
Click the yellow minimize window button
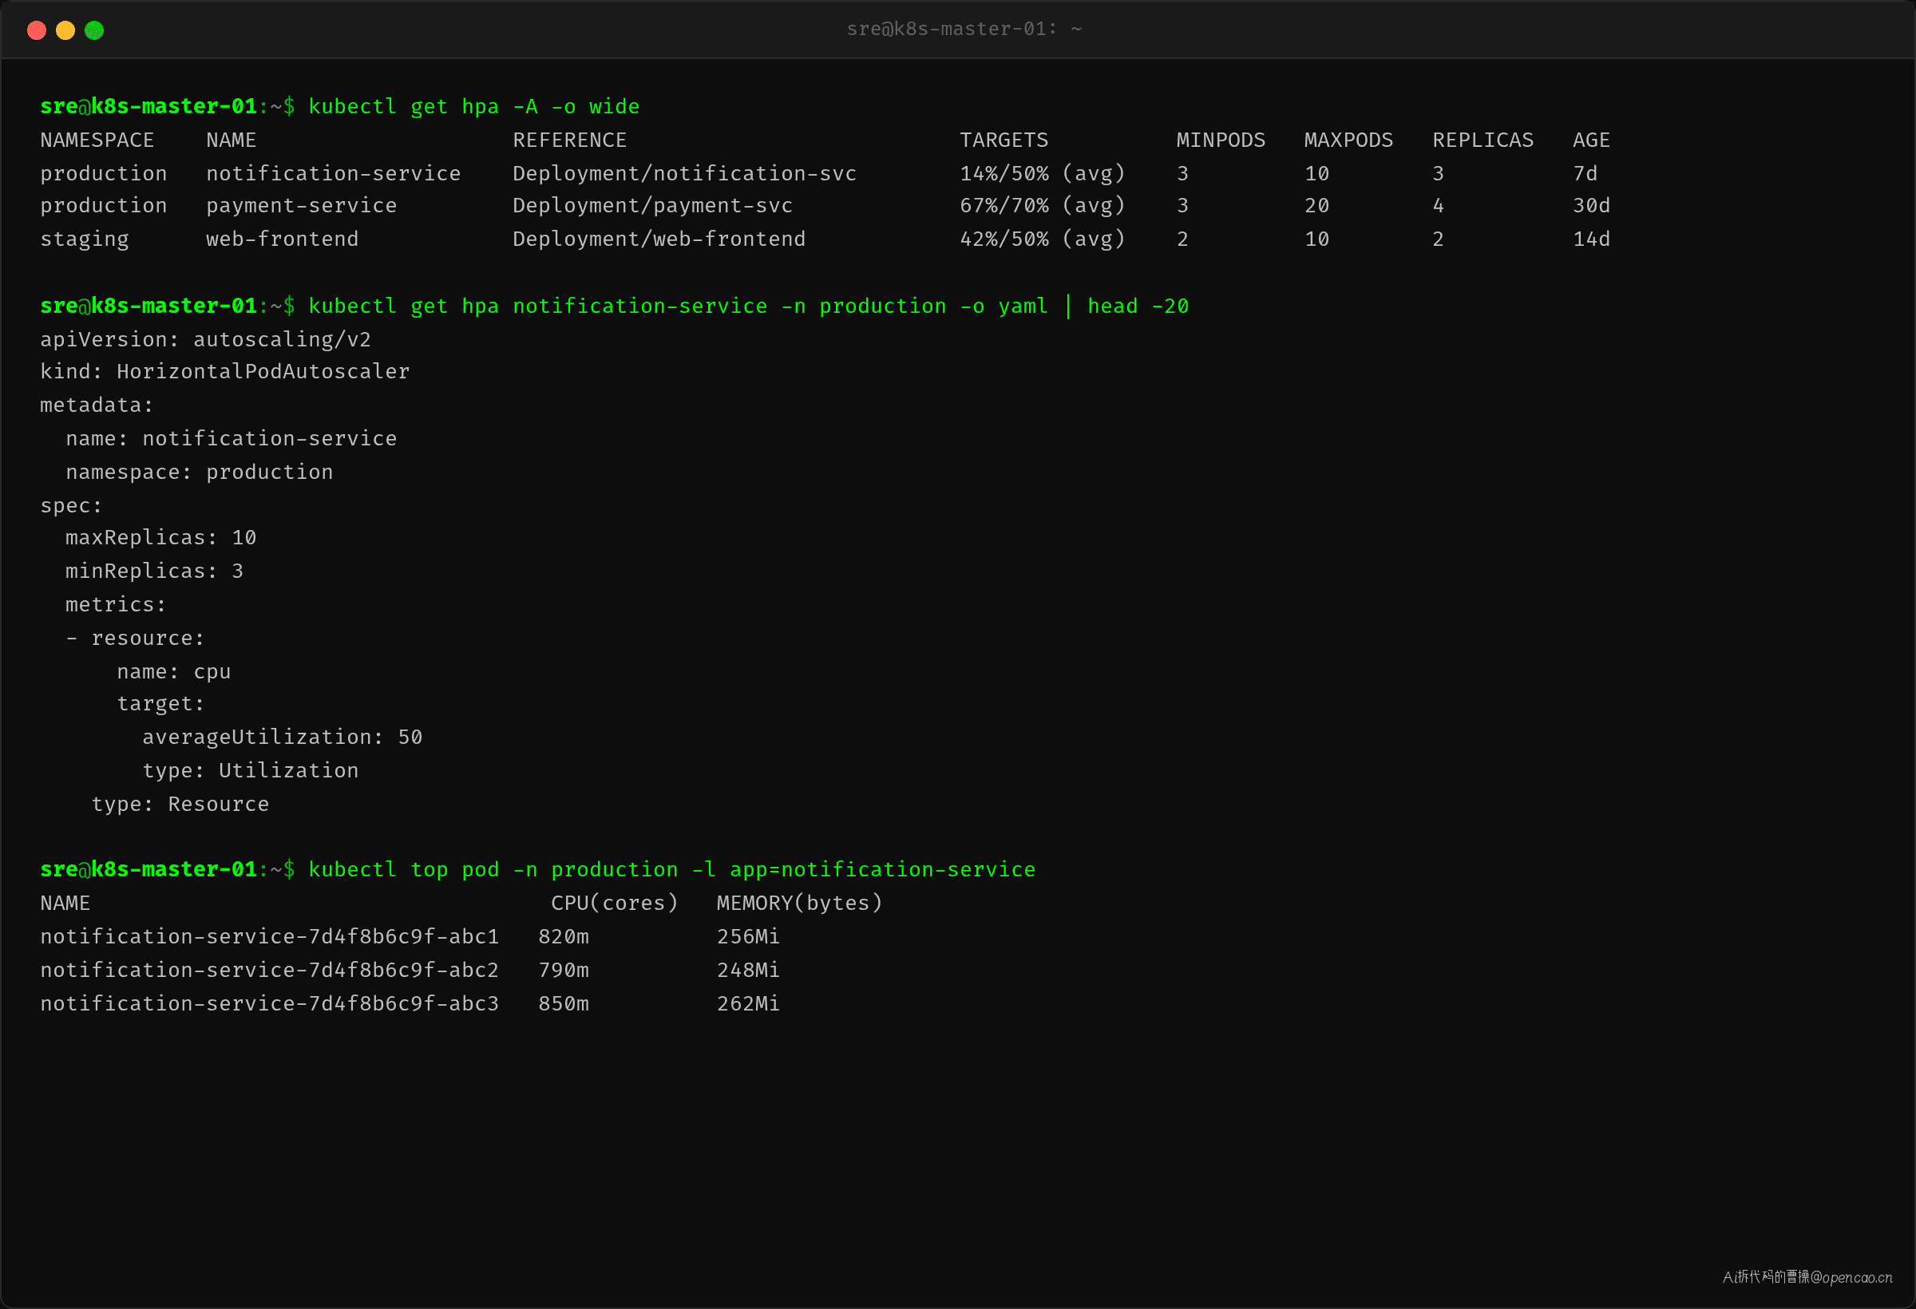(65, 30)
